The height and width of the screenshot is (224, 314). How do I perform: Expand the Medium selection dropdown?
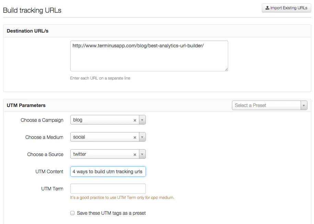tap(142, 137)
